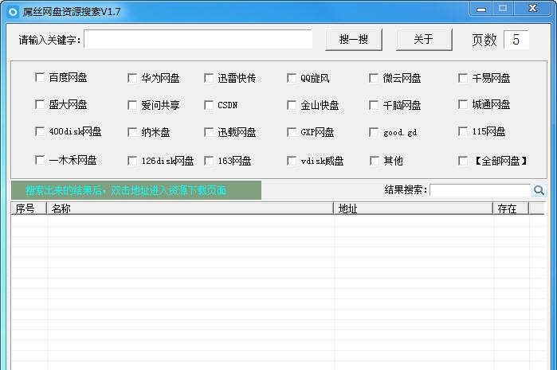Image resolution: width=557 pixels, height=370 pixels.
Task: Select the 纳米盘 checkbox
Action: [132, 132]
